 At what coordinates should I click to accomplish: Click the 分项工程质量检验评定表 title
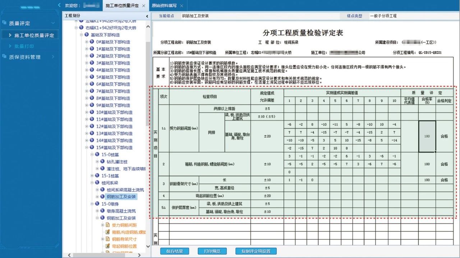click(x=303, y=33)
